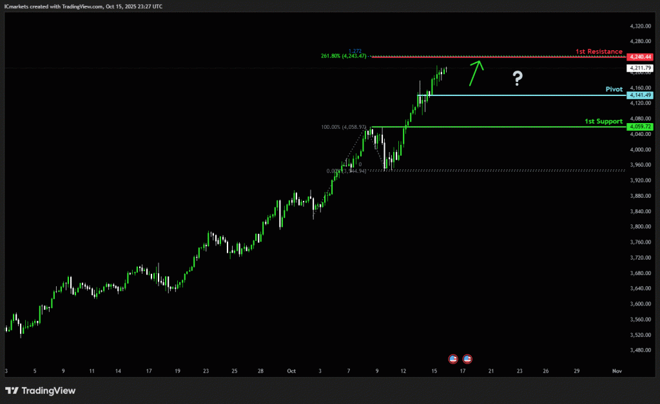Click the 261.80% Fibonacci extension label
Screen dimensions: 660x404
[x=344, y=56]
